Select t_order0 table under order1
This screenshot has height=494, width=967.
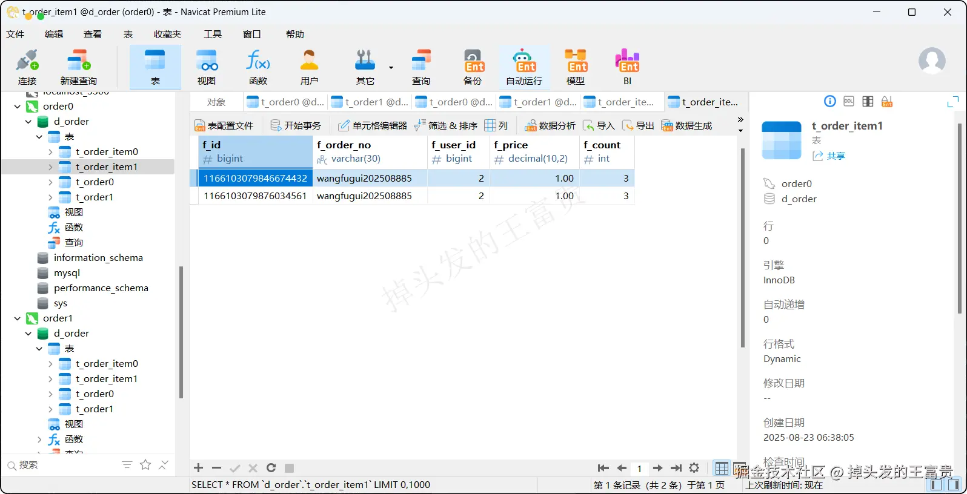coord(95,394)
